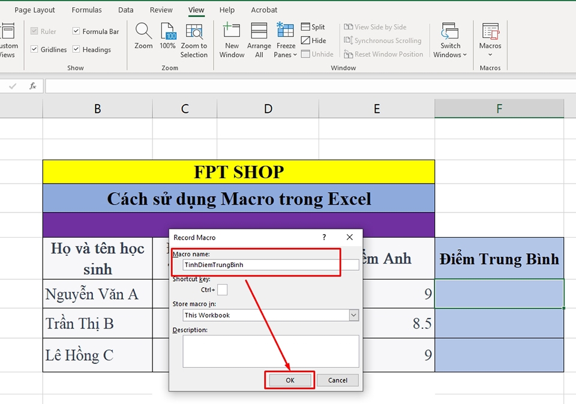Click the formula bar Enter checkmark

13,86
